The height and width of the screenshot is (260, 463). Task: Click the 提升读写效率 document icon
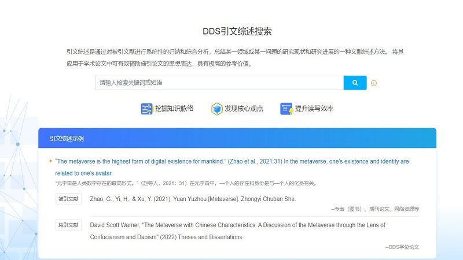click(x=286, y=109)
